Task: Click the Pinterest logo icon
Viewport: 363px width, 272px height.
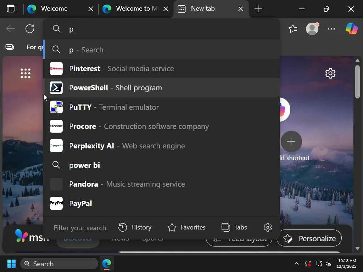Action: pyautogui.click(x=56, y=69)
